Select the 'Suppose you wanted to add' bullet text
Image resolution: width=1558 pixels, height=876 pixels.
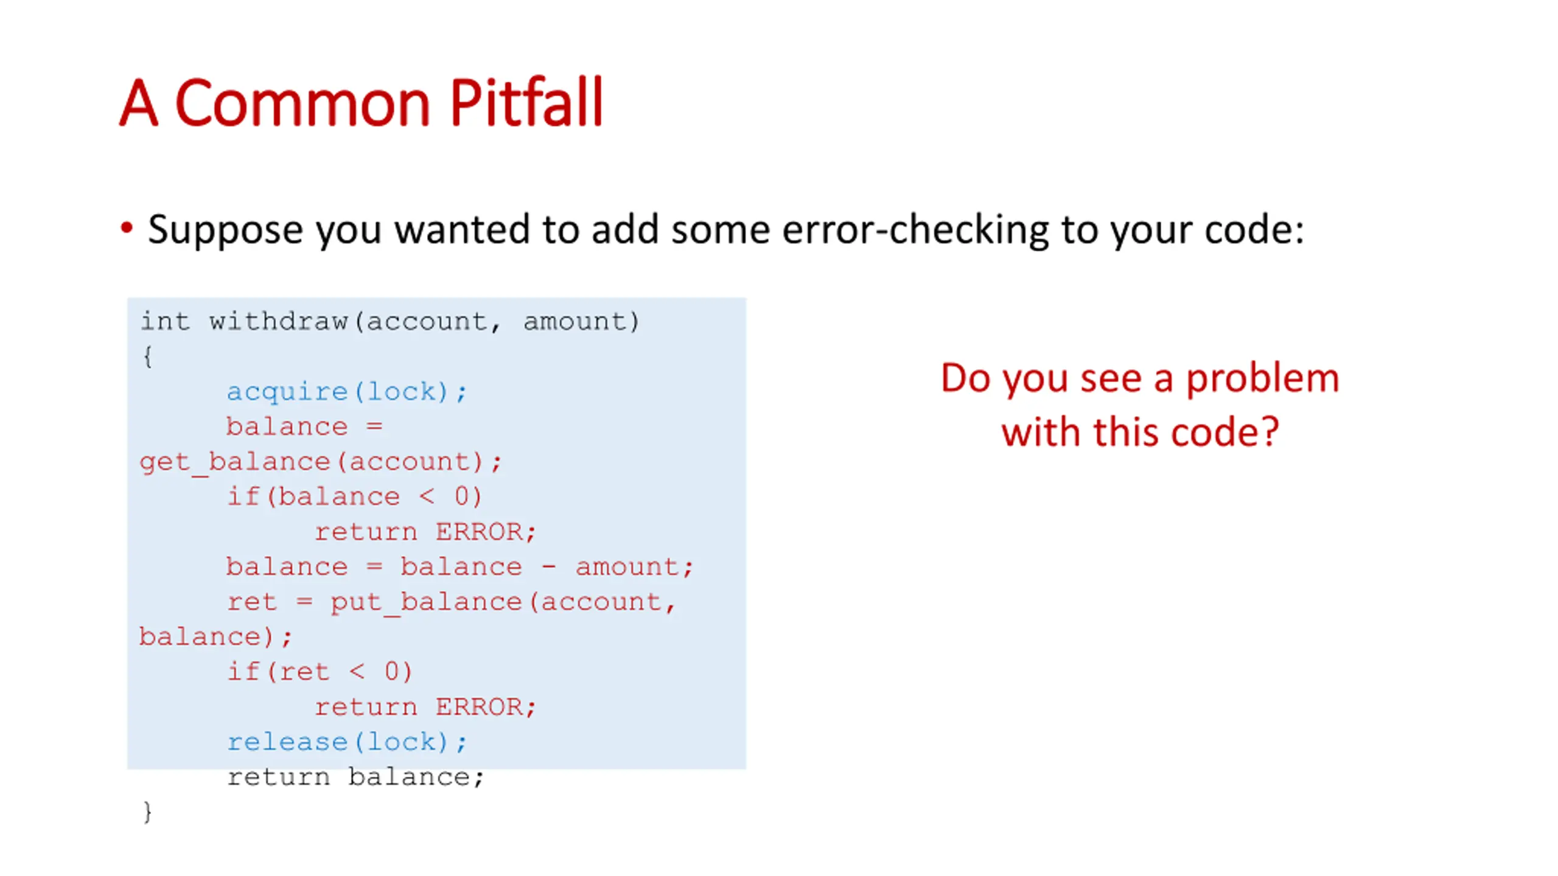pos(725,229)
